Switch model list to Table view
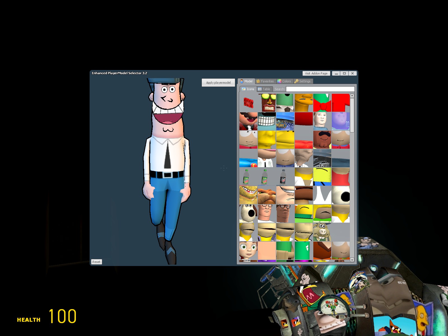The width and height of the screenshot is (448, 336). click(x=264, y=89)
